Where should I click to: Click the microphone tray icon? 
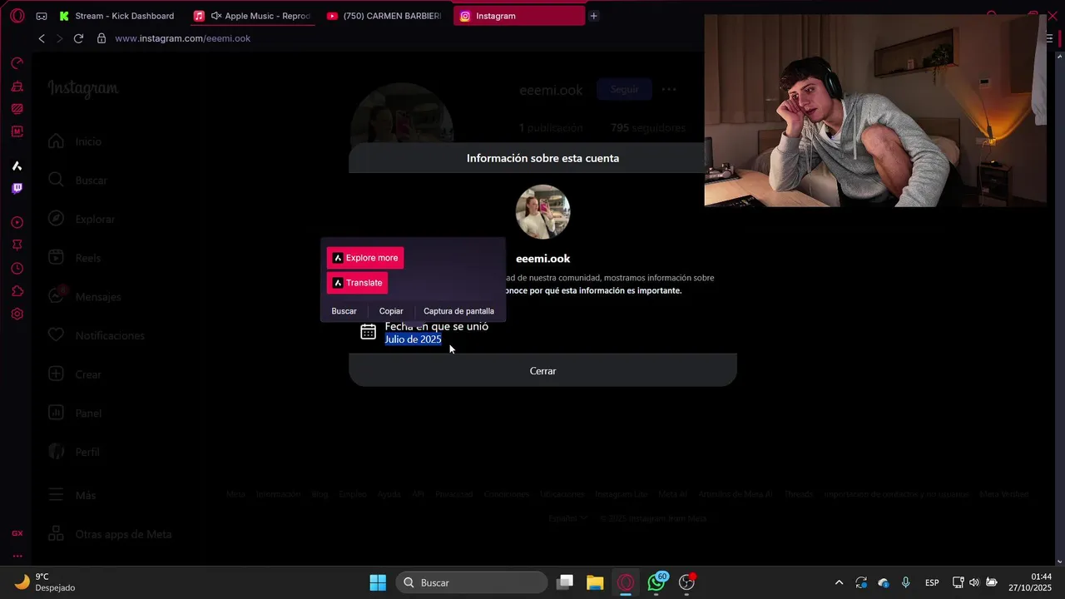pos(906,582)
